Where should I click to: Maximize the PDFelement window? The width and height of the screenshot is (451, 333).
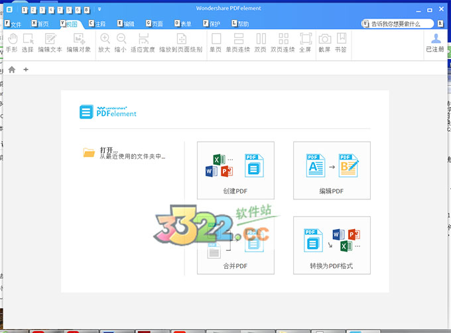(430, 10)
